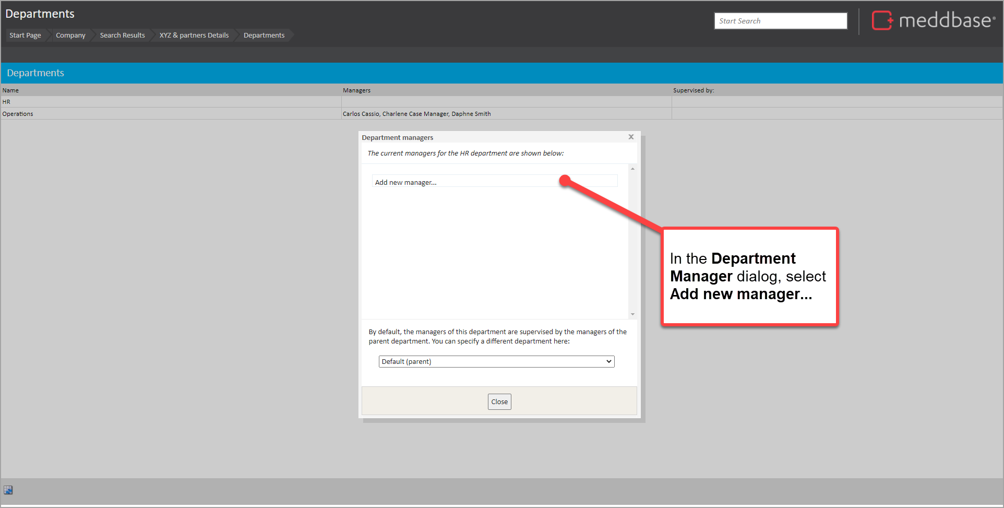
Task: Click the Managers column header
Action: [x=356, y=90]
